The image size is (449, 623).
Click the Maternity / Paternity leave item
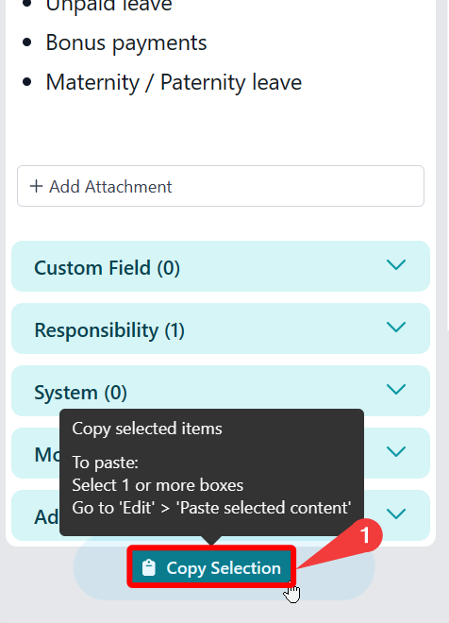click(x=174, y=82)
